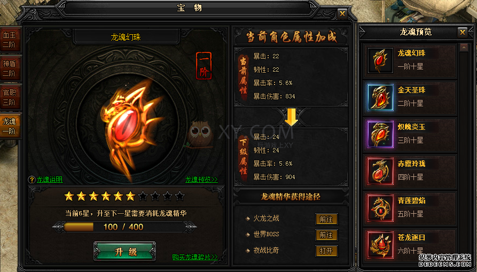This screenshot has width=477, height=272.
Task: Open the 龙魂预览>> link
Action: pyautogui.click(x=201, y=180)
